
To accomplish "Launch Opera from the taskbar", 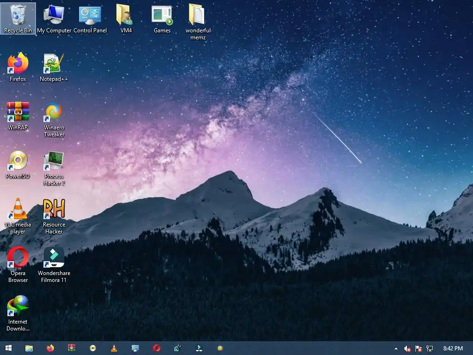I will coord(157,348).
